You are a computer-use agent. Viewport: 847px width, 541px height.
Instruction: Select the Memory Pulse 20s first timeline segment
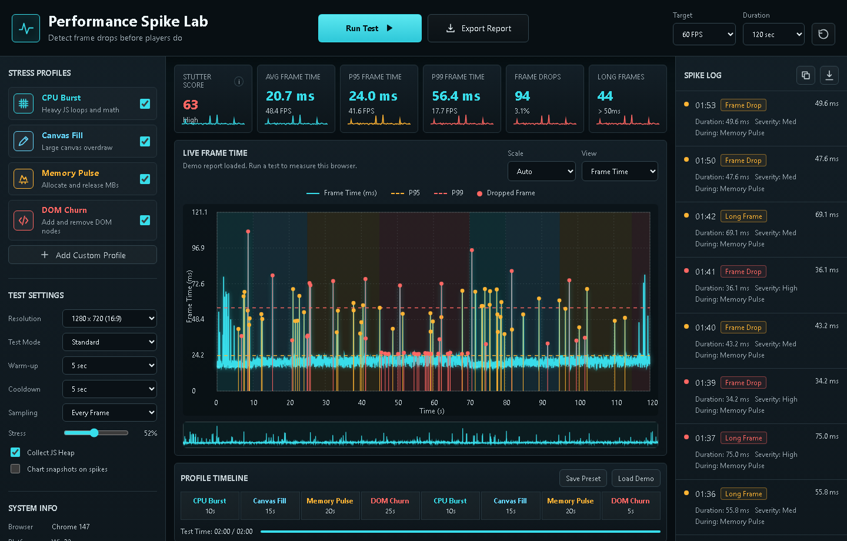pyautogui.click(x=330, y=506)
